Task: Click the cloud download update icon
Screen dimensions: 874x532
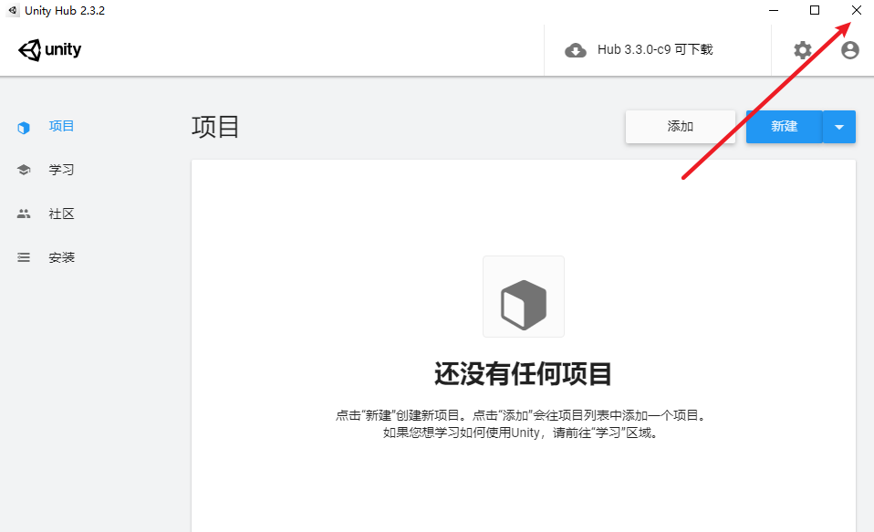Action: pos(576,50)
